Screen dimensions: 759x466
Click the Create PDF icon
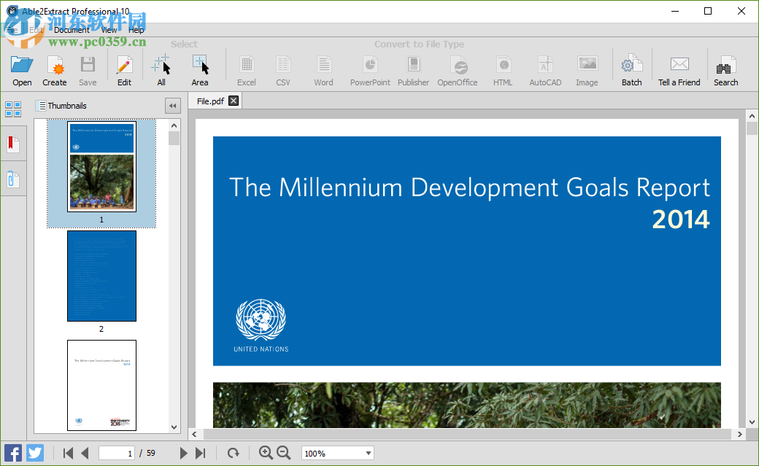[x=55, y=70]
